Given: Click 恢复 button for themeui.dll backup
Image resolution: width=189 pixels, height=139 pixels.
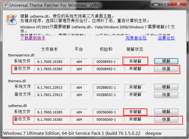Looking at the screenshot, I should 166,95.
